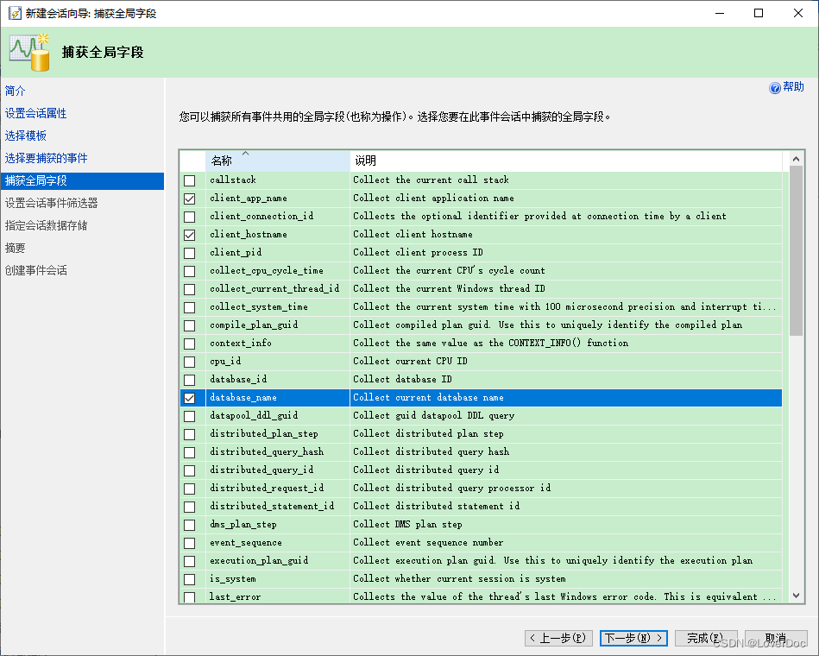
Task: Click 'Collect current CPU ID' description
Action: [410, 361]
